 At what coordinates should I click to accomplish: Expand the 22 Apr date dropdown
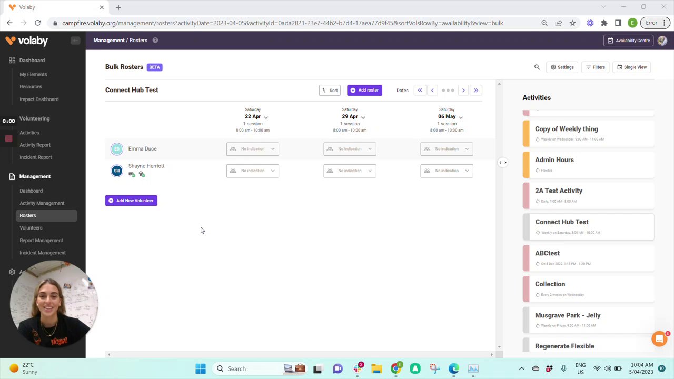click(266, 117)
